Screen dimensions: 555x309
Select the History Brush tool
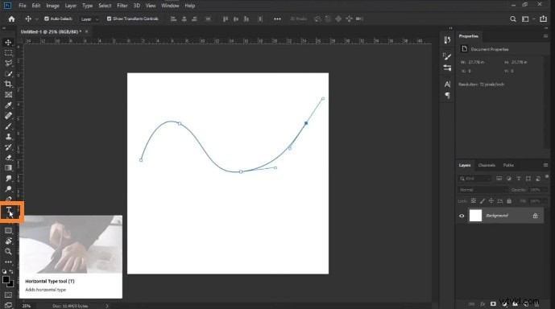(8, 147)
